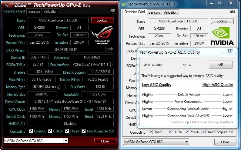
Task: Click the camera screenshot icon in ROG GPU-Z window
Action: pos(113,11)
